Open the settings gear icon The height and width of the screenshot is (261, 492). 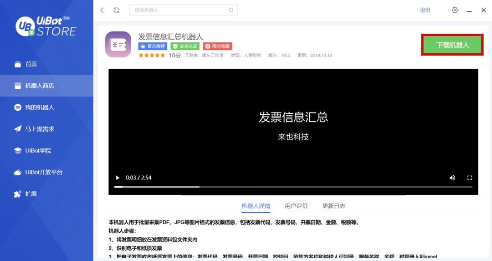pos(455,10)
